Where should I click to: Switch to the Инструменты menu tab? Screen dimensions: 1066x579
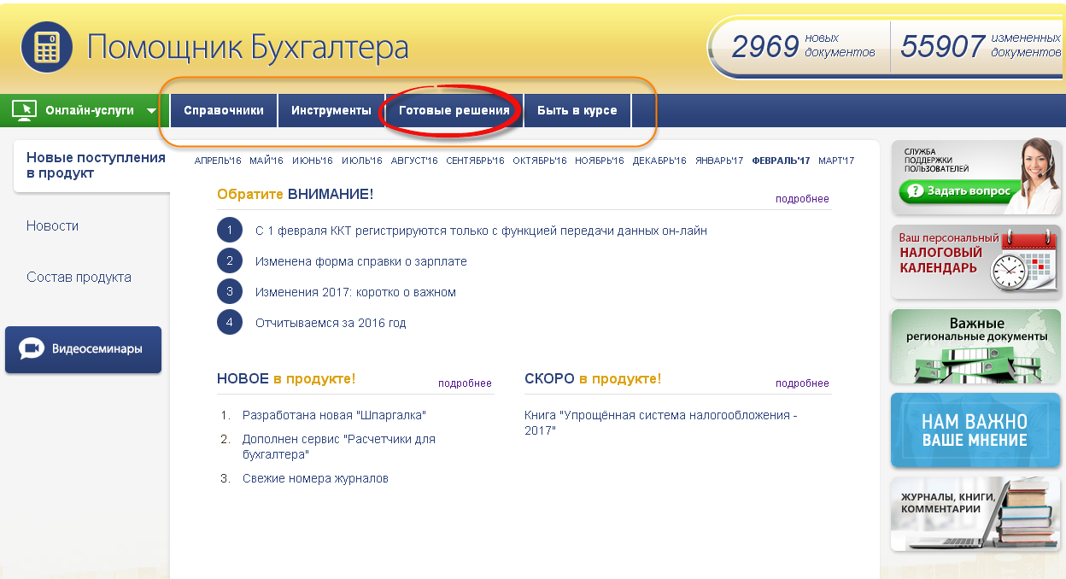(x=331, y=110)
